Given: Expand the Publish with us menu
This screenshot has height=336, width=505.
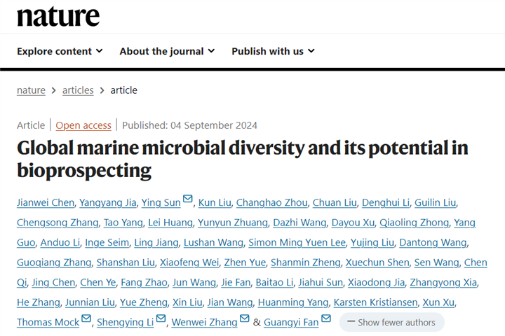Looking at the screenshot, I should tap(273, 51).
